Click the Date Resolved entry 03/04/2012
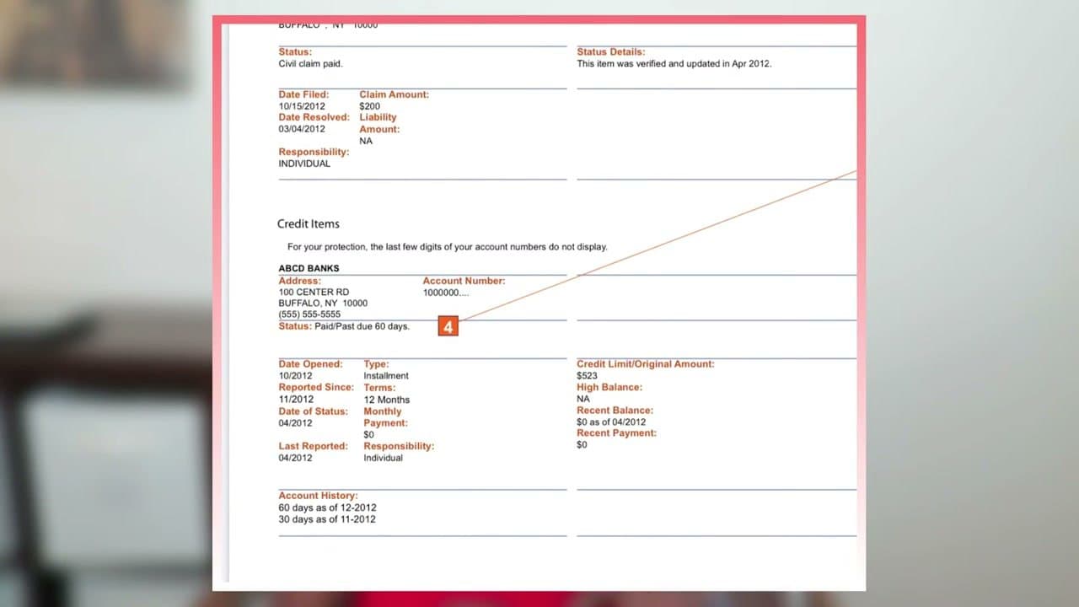The width and height of the screenshot is (1079, 607). pyautogui.click(x=302, y=128)
